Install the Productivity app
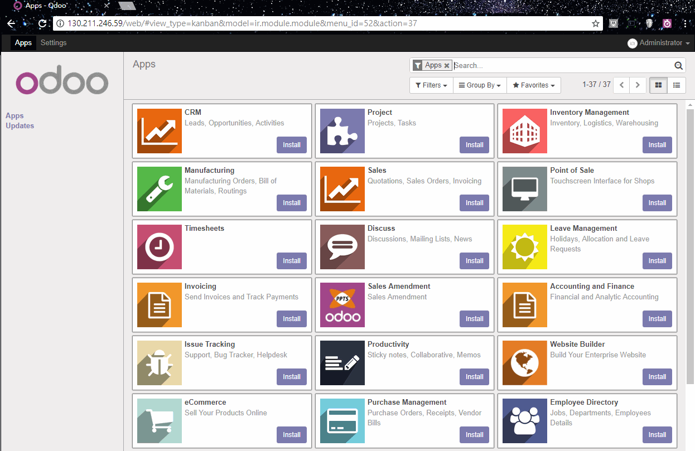This screenshot has height=451, width=695. tap(475, 377)
